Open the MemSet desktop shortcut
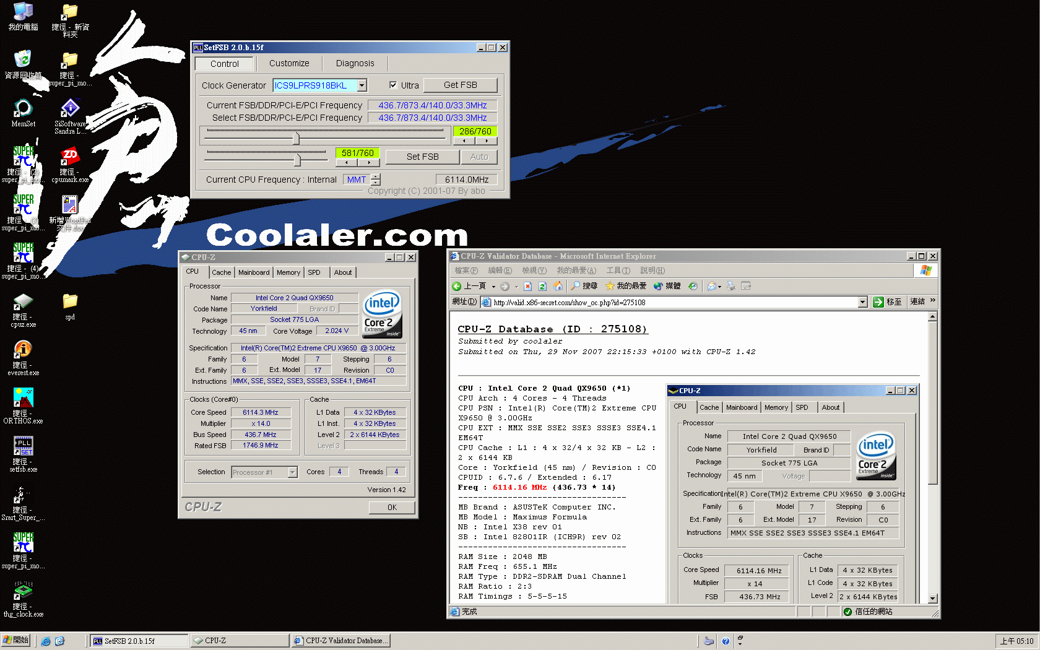The height and width of the screenshot is (650, 1040). tap(23, 113)
